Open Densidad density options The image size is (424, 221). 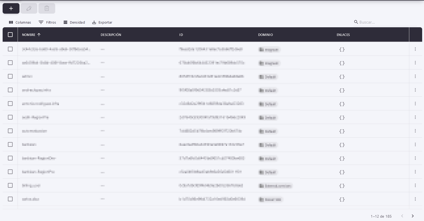tap(74, 22)
